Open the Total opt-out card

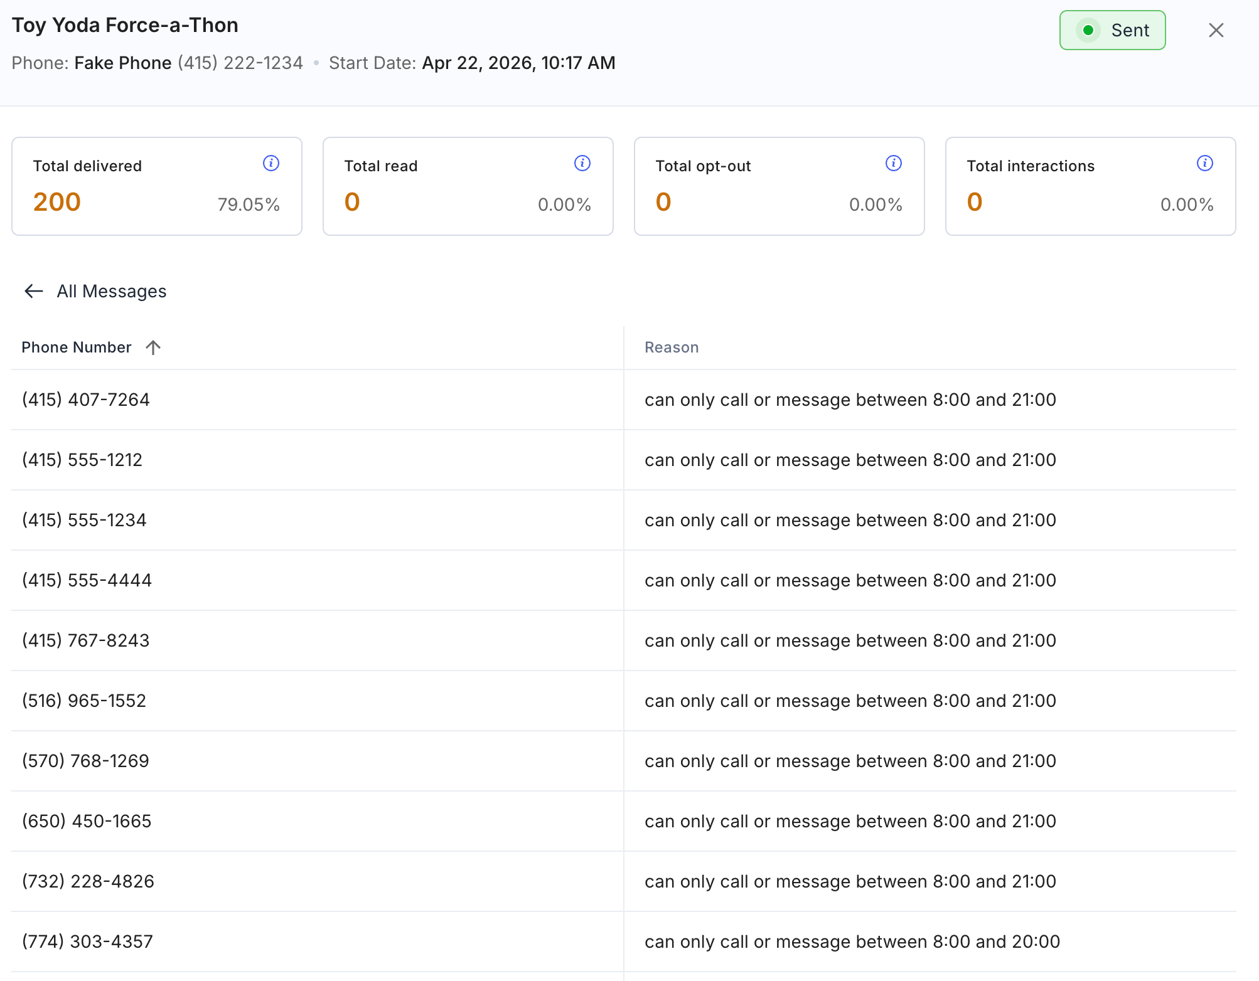[780, 186]
